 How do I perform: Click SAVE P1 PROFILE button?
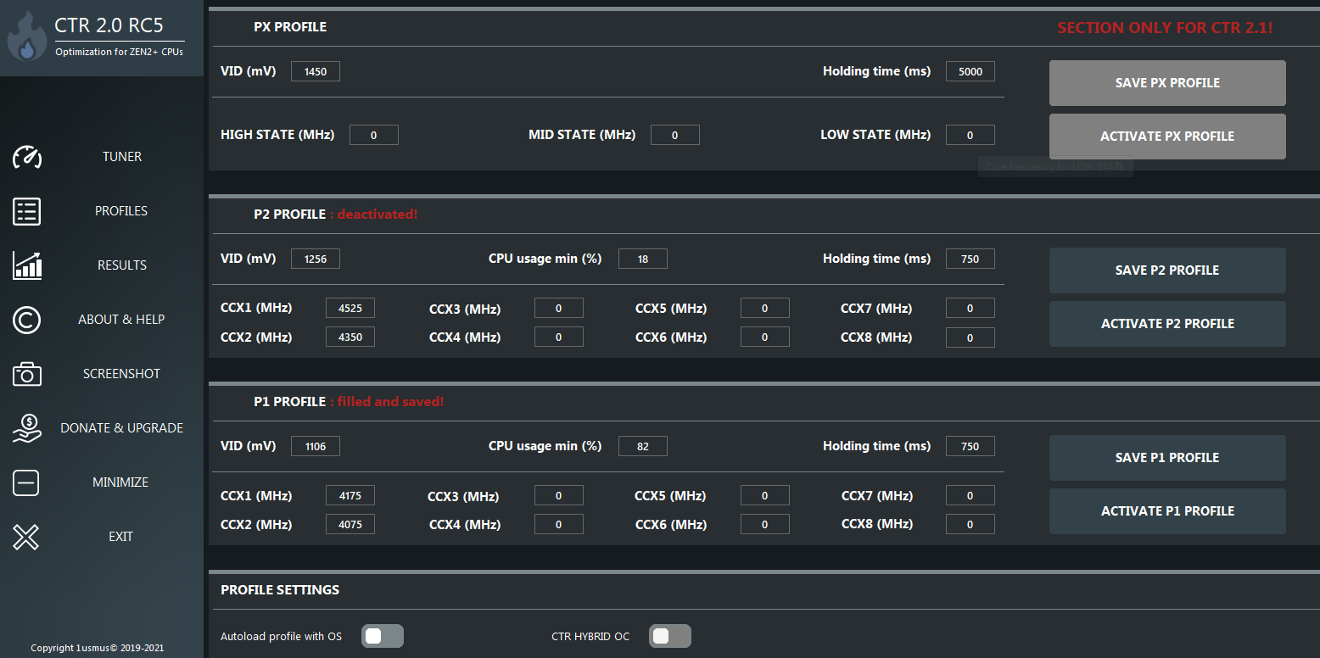click(x=1167, y=458)
